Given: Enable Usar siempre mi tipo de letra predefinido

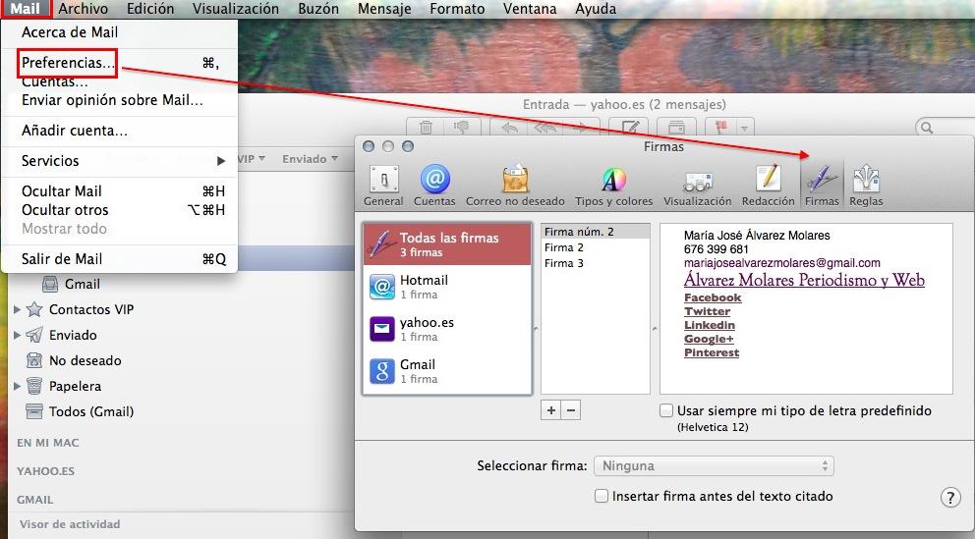Looking at the screenshot, I should coord(667,410).
